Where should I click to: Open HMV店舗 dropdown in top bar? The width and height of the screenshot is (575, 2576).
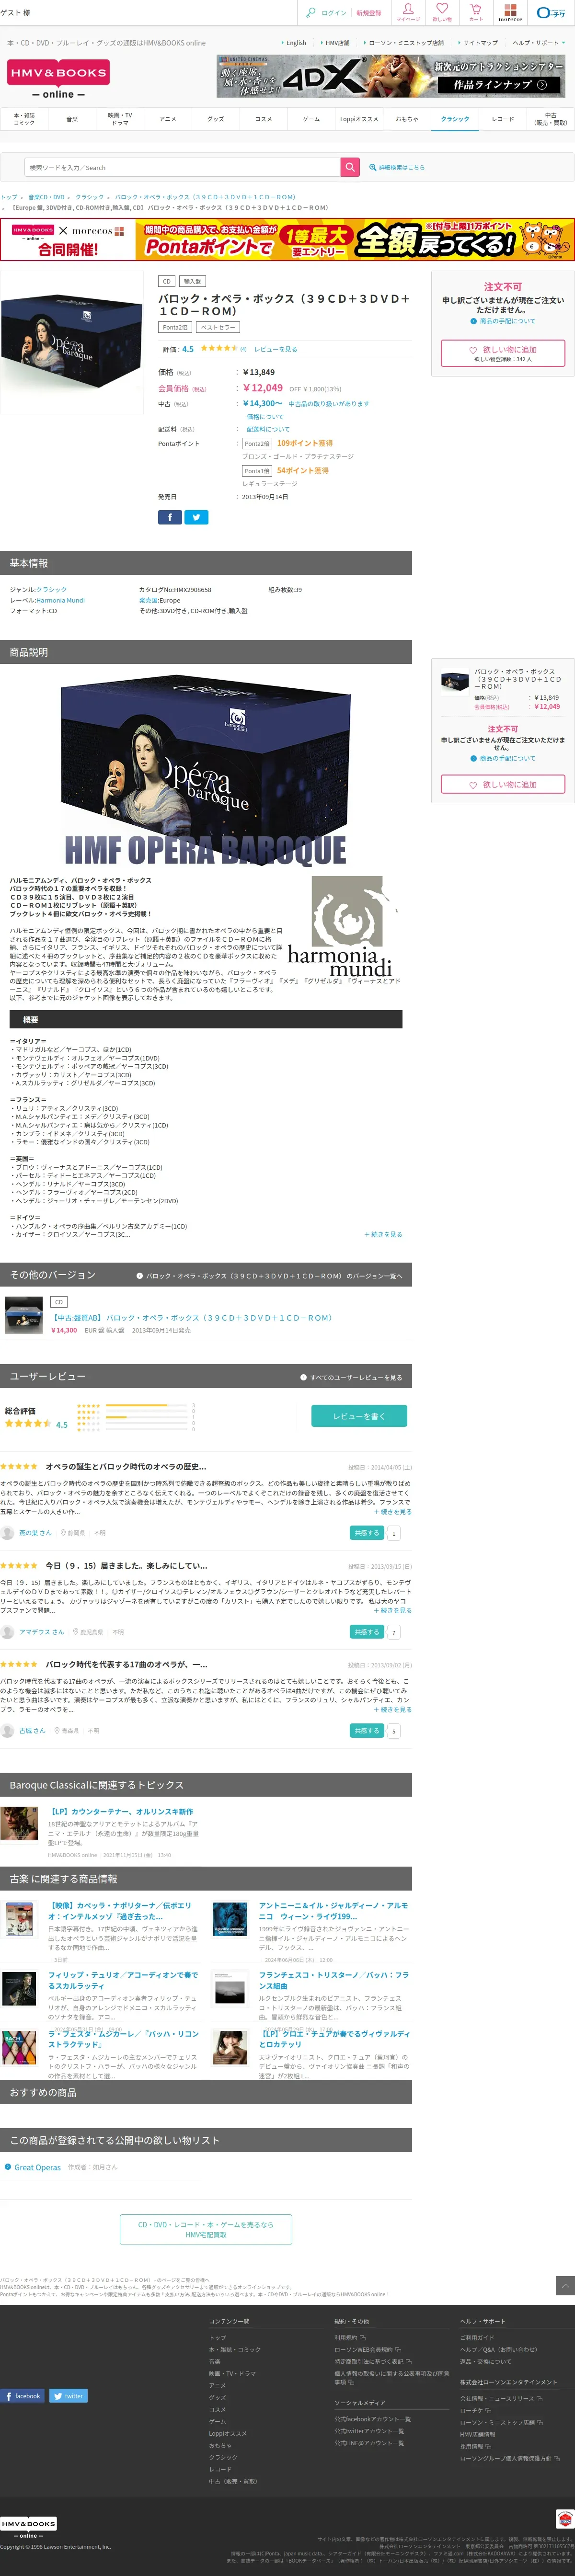[335, 43]
